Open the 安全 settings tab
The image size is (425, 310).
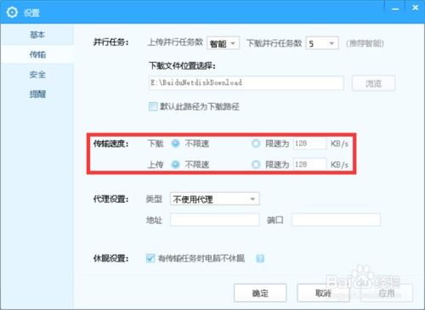[x=37, y=75]
